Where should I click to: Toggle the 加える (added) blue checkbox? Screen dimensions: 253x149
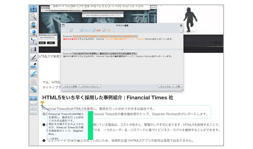(x=82, y=30)
